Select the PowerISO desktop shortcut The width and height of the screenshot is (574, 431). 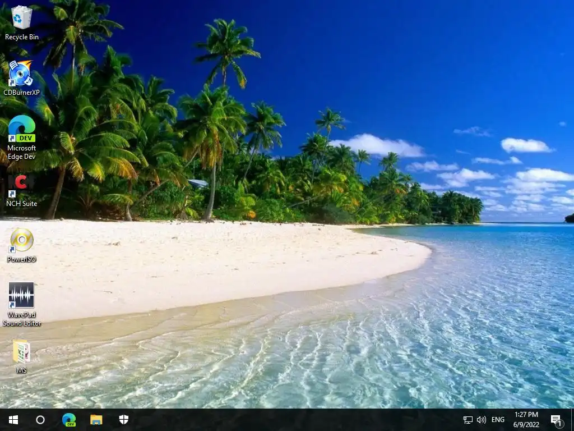[x=21, y=245]
